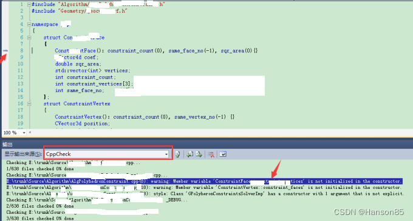Select the GPolyheronConstraintsSolverImp style message
The image size is (413, 221).
[205, 194]
